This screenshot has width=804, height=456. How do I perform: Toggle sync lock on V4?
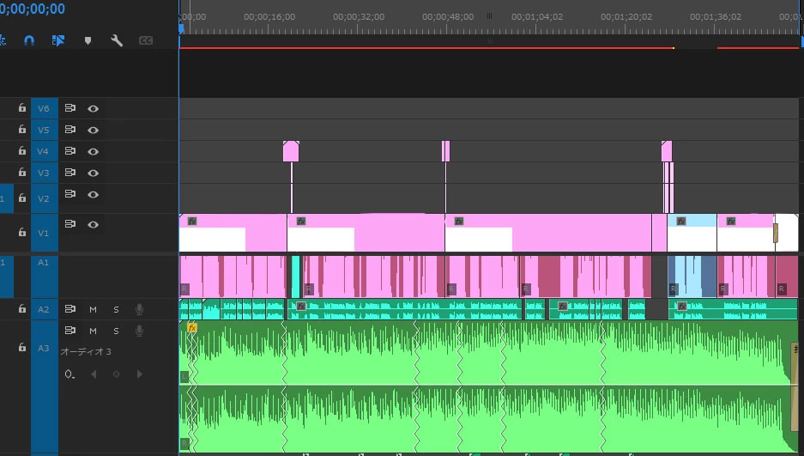pos(70,151)
